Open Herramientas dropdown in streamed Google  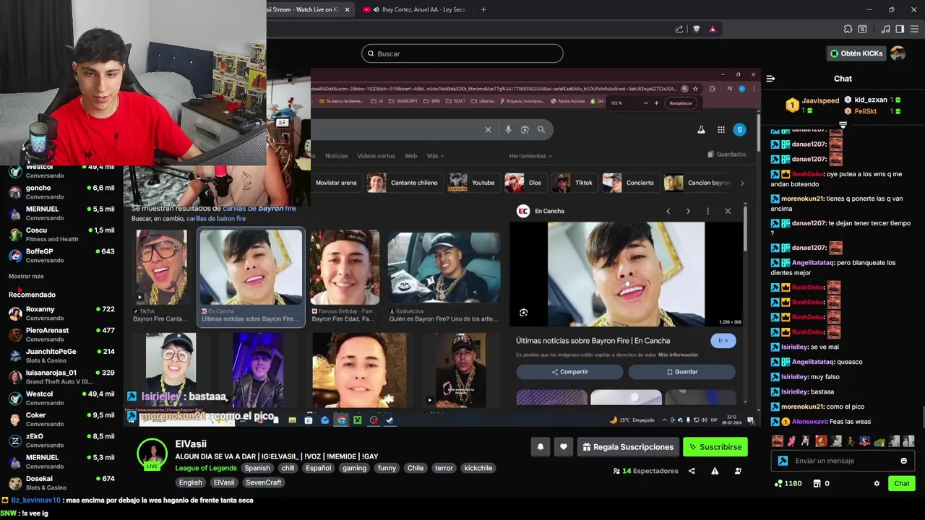[x=530, y=155]
